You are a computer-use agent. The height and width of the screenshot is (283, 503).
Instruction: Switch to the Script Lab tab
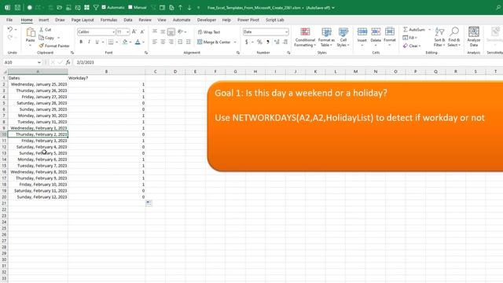(274, 20)
